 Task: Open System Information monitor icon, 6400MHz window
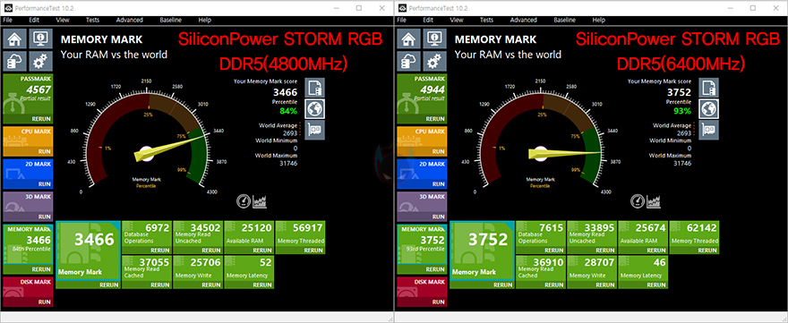pos(433,38)
